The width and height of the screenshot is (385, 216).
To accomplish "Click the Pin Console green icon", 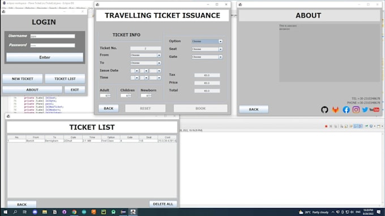I will tap(366, 126).
